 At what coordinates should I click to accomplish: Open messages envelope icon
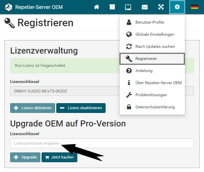[145, 7]
